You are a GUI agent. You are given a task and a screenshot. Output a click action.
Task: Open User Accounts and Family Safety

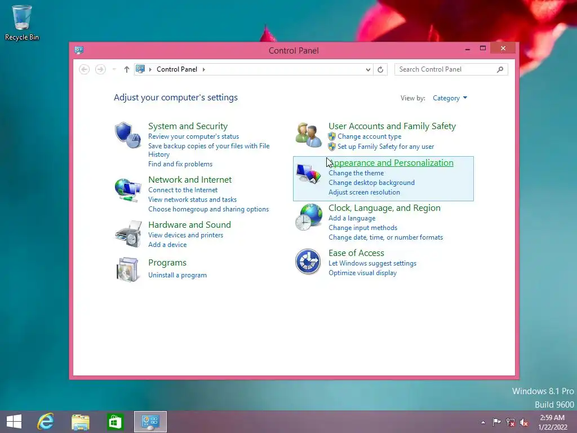(x=392, y=126)
